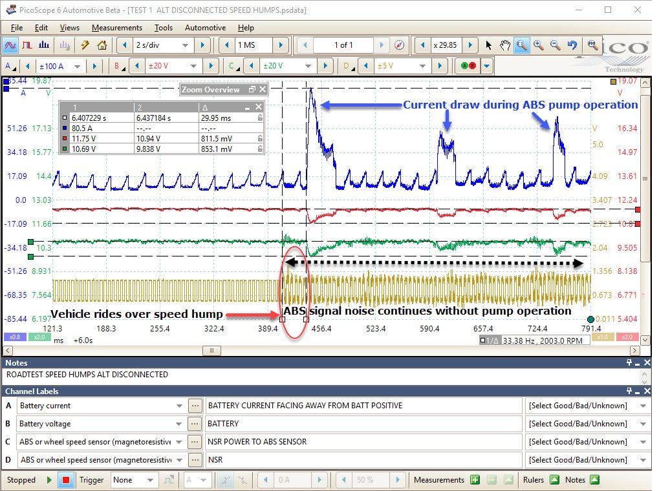Image resolution: width=659 pixels, height=491 pixels.
Task: Open the channel A options button
Action: click(10, 66)
